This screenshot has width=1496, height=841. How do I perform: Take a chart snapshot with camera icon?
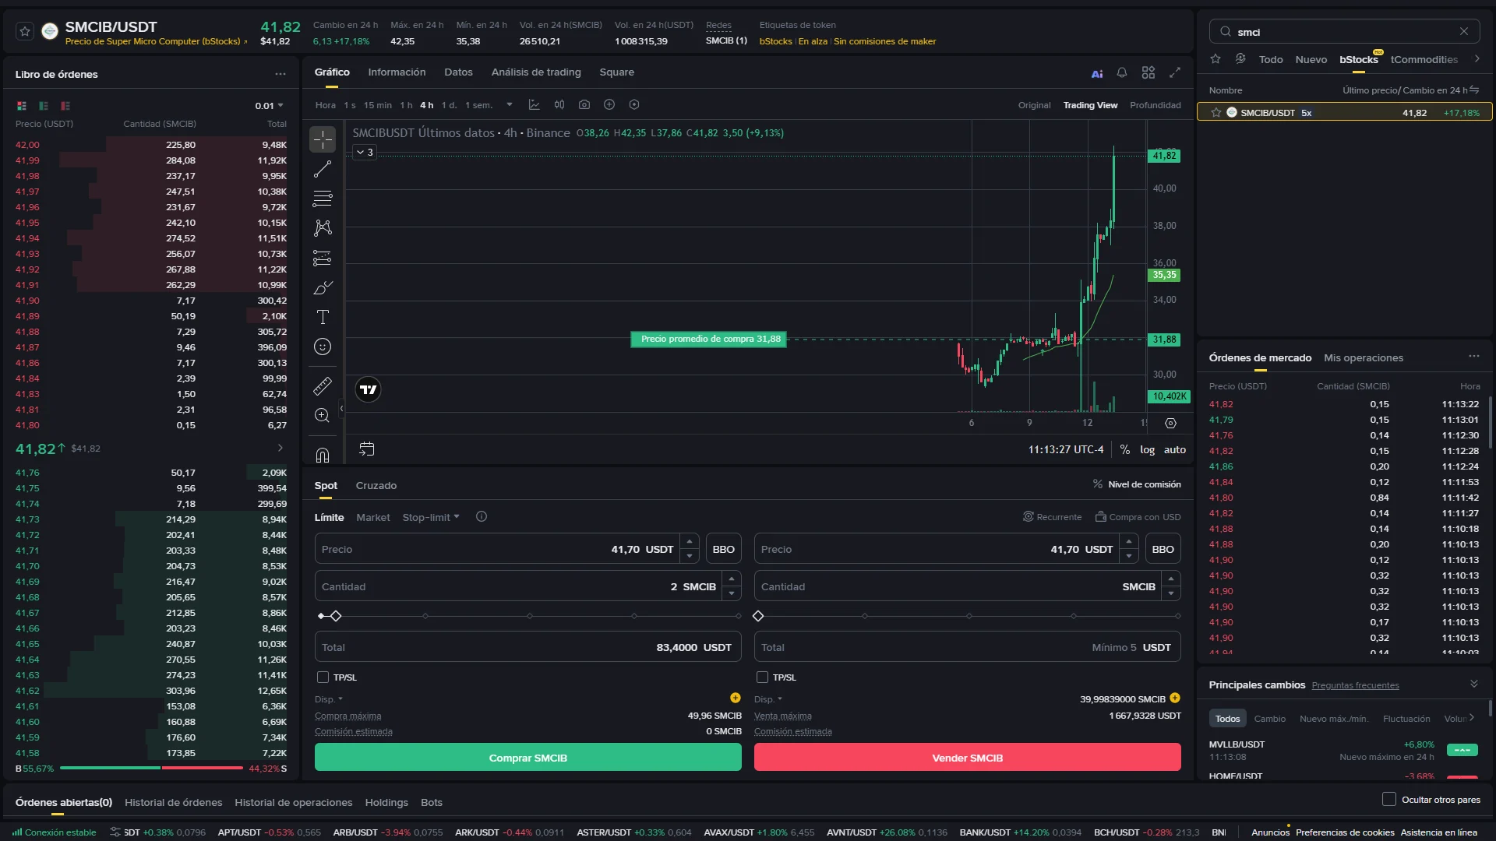[x=584, y=104]
